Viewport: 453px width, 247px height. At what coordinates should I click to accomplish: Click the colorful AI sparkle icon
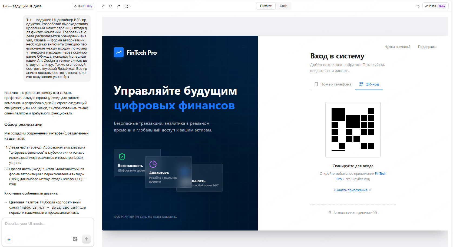(x=9, y=239)
